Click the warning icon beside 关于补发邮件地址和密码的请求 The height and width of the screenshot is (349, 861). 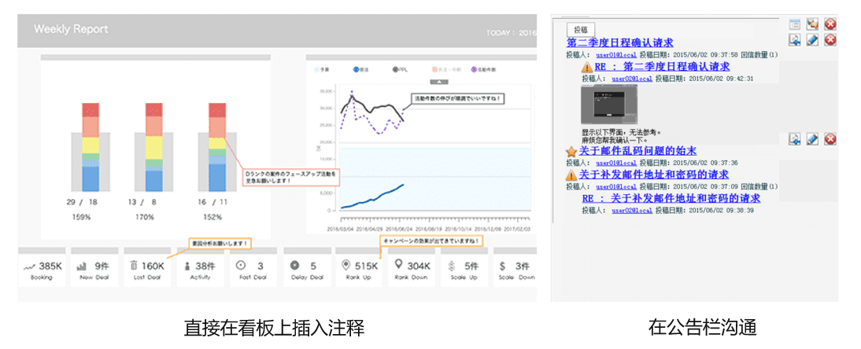pos(571,175)
